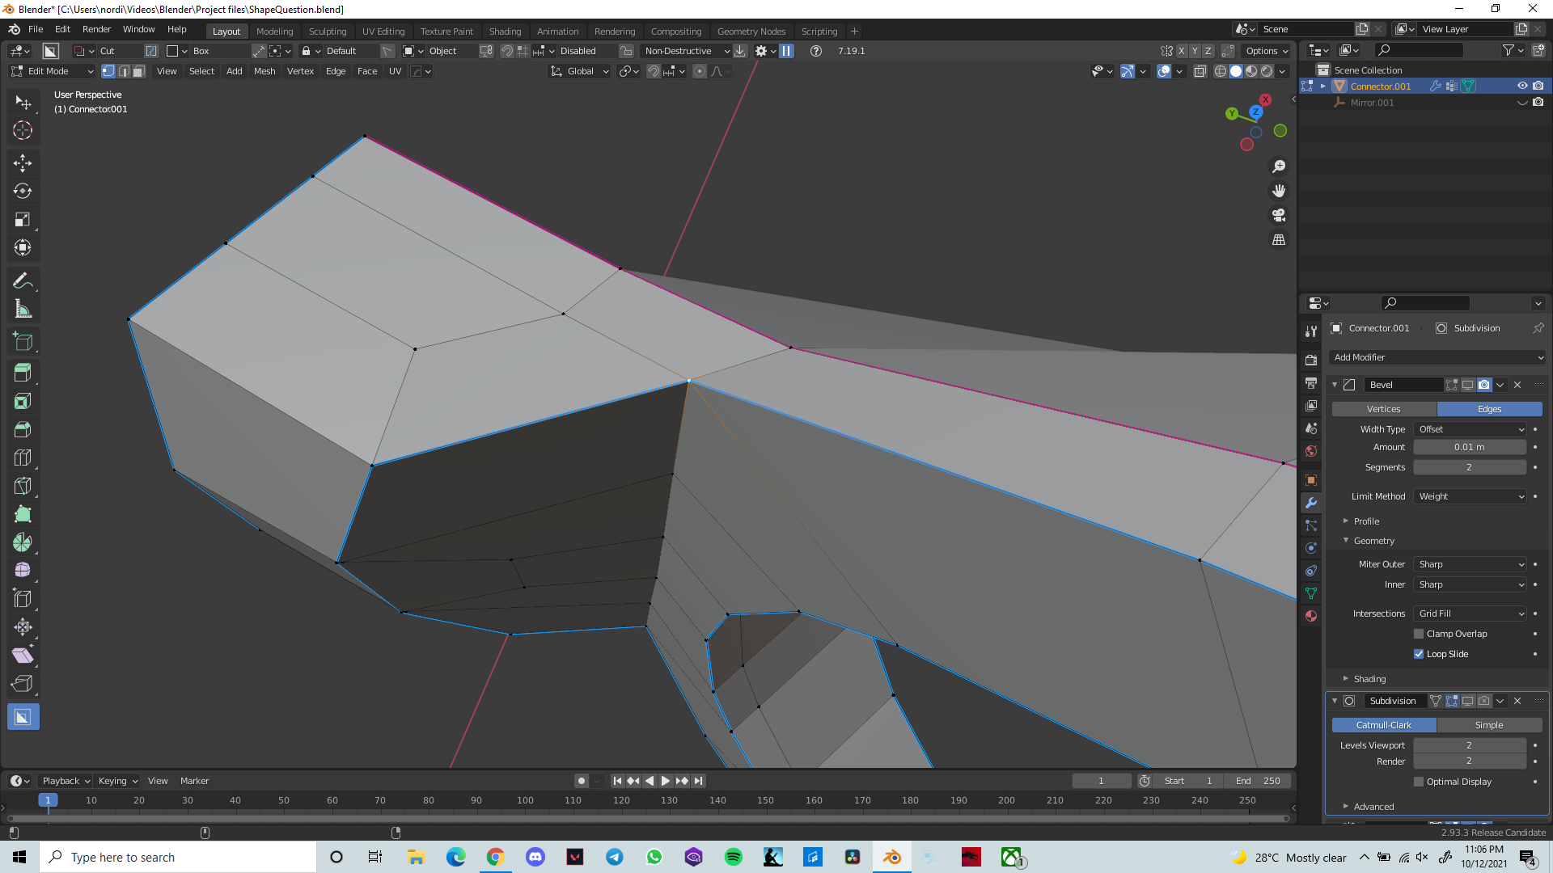
Task: Toggle Mirror.001 render camera icon
Action: [x=1538, y=103]
